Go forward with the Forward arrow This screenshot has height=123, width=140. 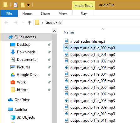(16, 23)
